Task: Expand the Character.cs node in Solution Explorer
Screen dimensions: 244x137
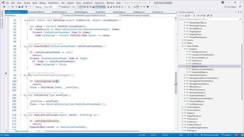Action: pyautogui.click(x=183, y=119)
